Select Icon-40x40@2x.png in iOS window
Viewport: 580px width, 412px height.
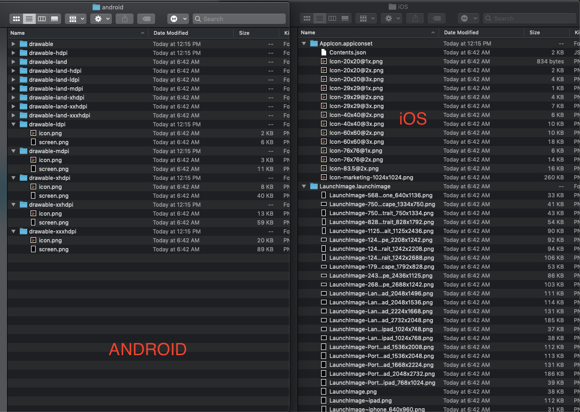(356, 115)
